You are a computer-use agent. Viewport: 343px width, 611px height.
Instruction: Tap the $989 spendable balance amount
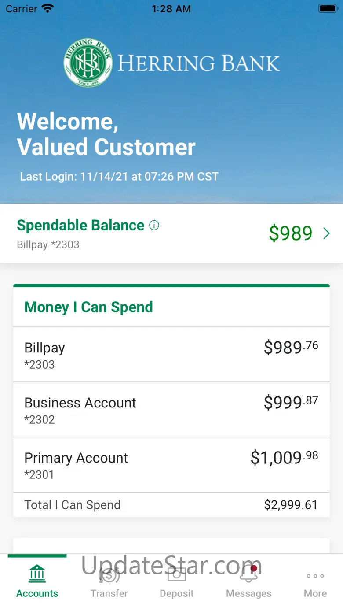click(291, 233)
